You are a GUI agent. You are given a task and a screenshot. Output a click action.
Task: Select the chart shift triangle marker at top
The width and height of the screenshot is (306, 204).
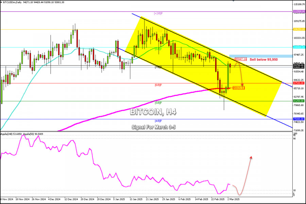[233, 1]
